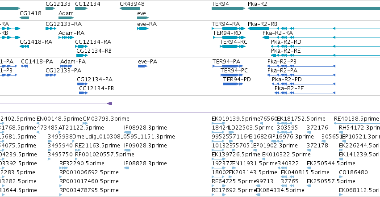Select EST EK250544.5prime

click(x=309, y=168)
